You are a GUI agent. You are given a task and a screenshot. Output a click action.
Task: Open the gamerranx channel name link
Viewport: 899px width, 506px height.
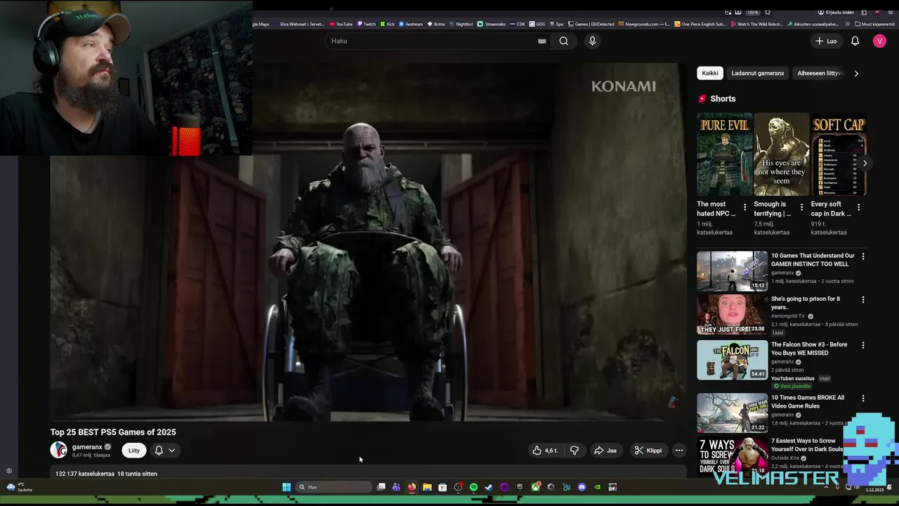87,447
